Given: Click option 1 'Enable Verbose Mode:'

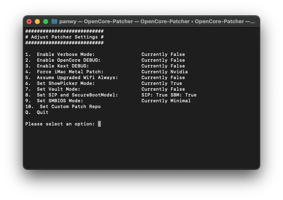Looking at the screenshot, I should click(x=60, y=54).
